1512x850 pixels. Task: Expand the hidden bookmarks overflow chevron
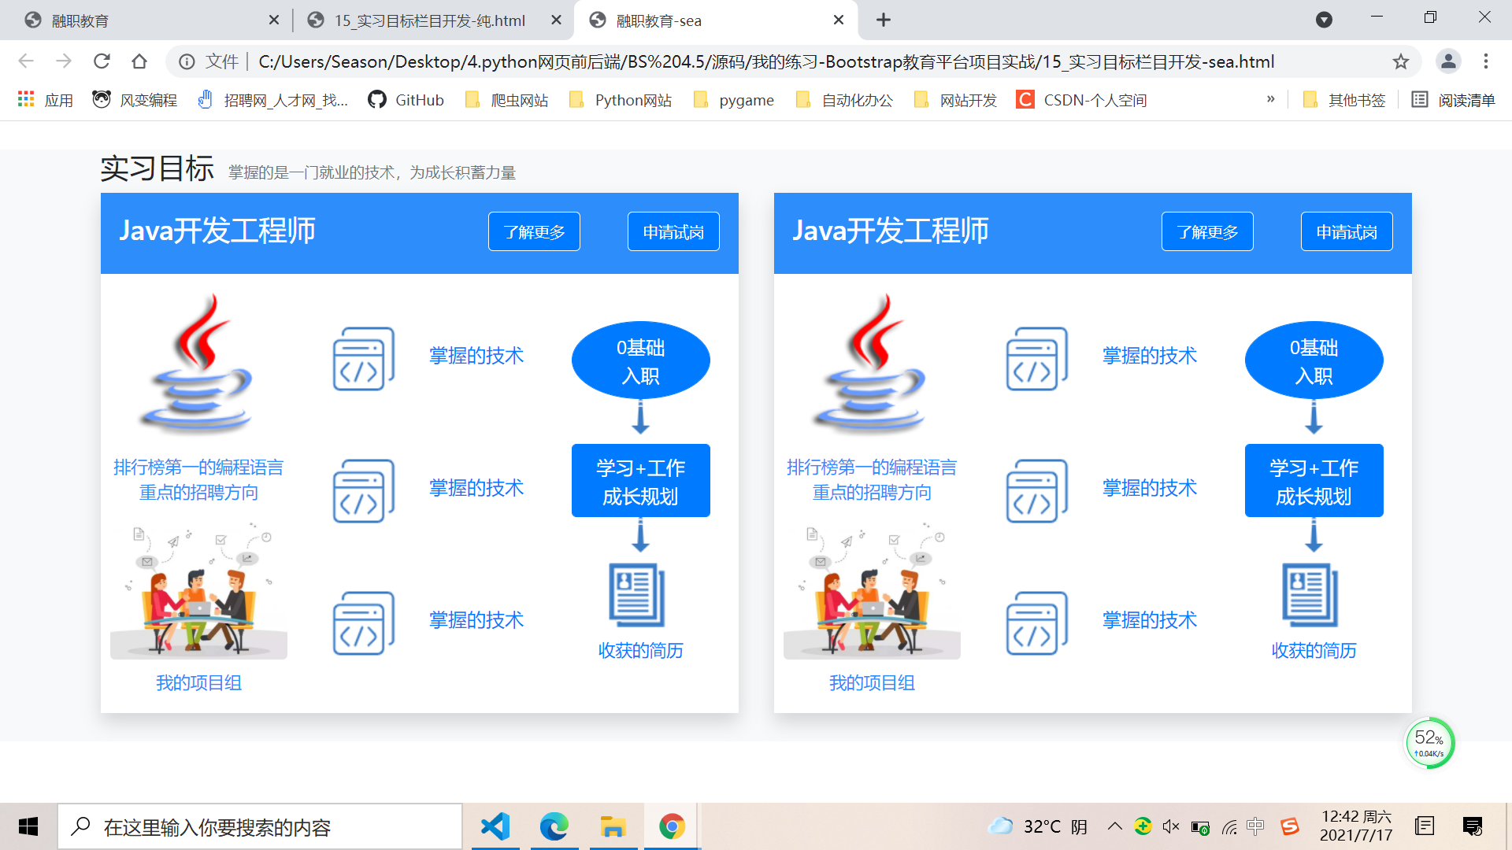(1270, 99)
